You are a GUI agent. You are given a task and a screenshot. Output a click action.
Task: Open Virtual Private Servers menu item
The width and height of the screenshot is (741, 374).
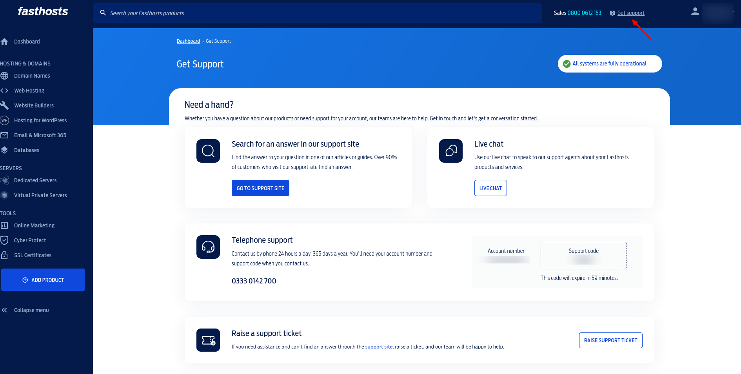(40, 195)
